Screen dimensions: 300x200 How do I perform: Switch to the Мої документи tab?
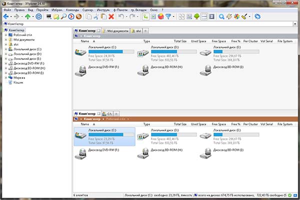point(117,30)
